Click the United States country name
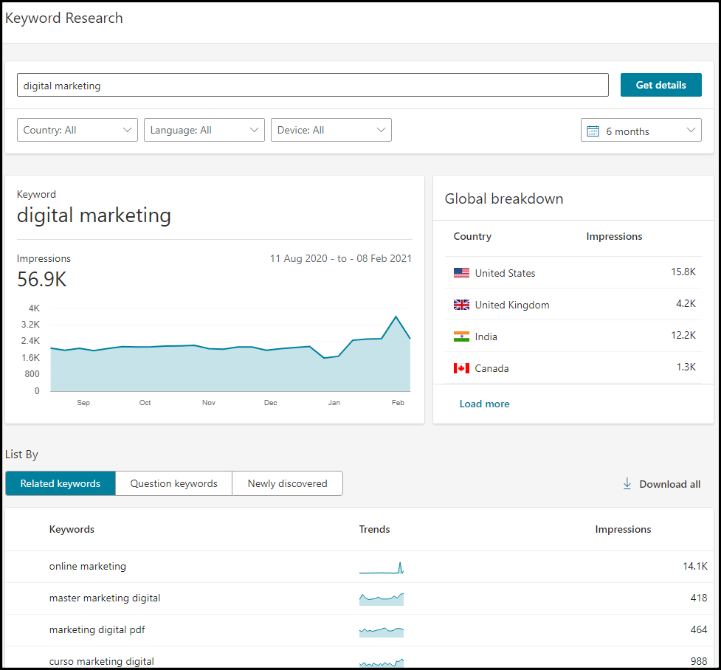This screenshot has width=721, height=670. tap(505, 273)
